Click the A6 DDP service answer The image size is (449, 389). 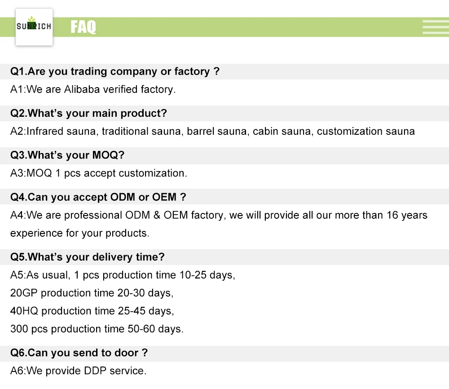(78, 371)
